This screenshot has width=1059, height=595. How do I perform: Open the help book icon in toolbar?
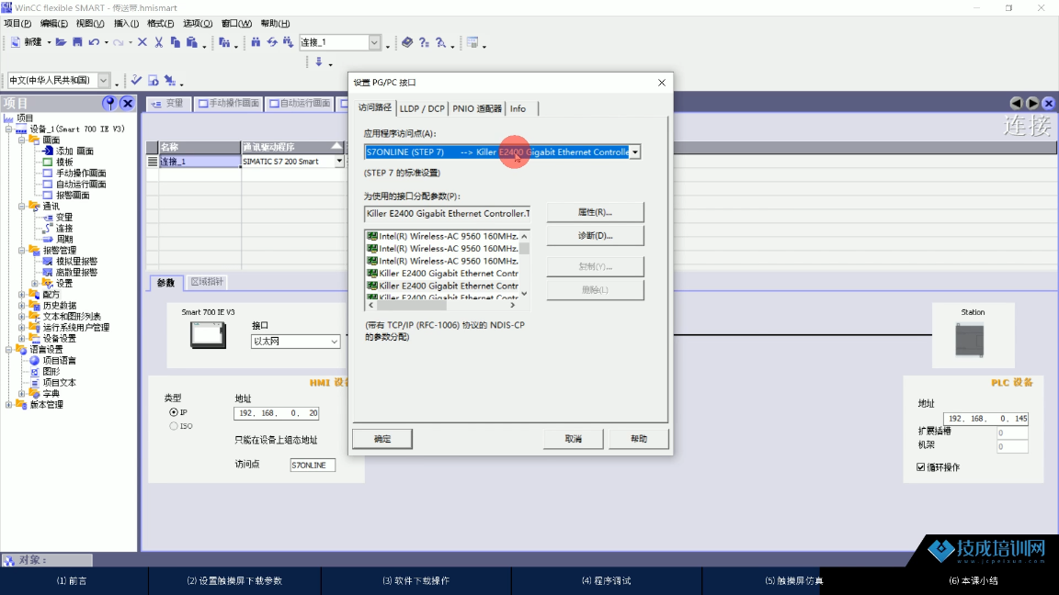(x=407, y=42)
